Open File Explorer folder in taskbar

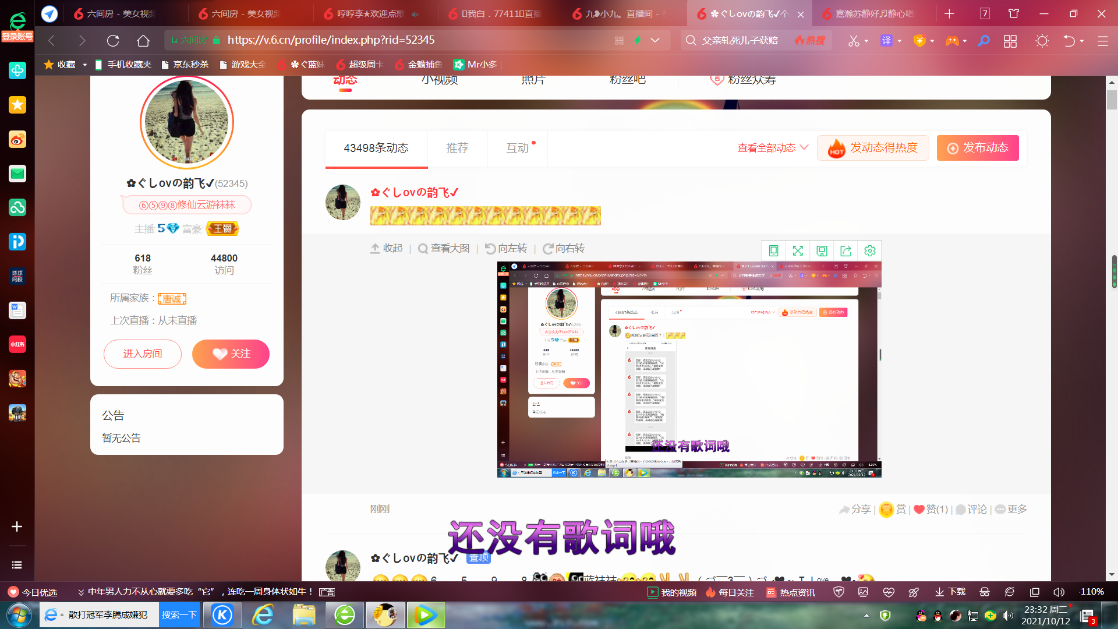[304, 615]
